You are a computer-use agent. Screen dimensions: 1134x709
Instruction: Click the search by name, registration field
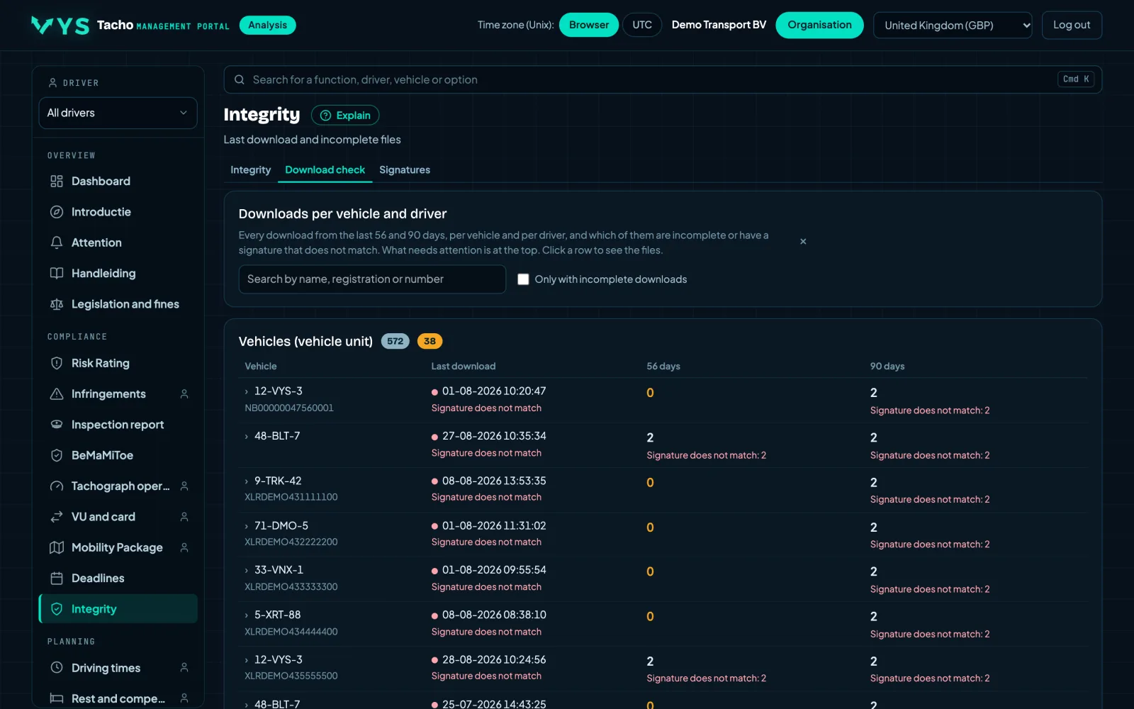(x=372, y=279)
